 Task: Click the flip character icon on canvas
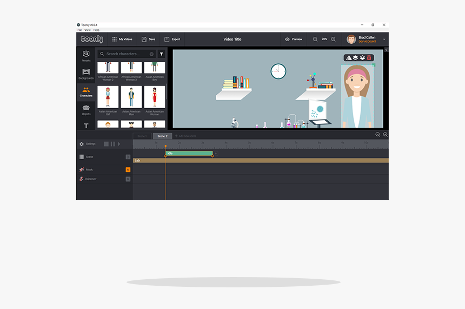(349, 58)
